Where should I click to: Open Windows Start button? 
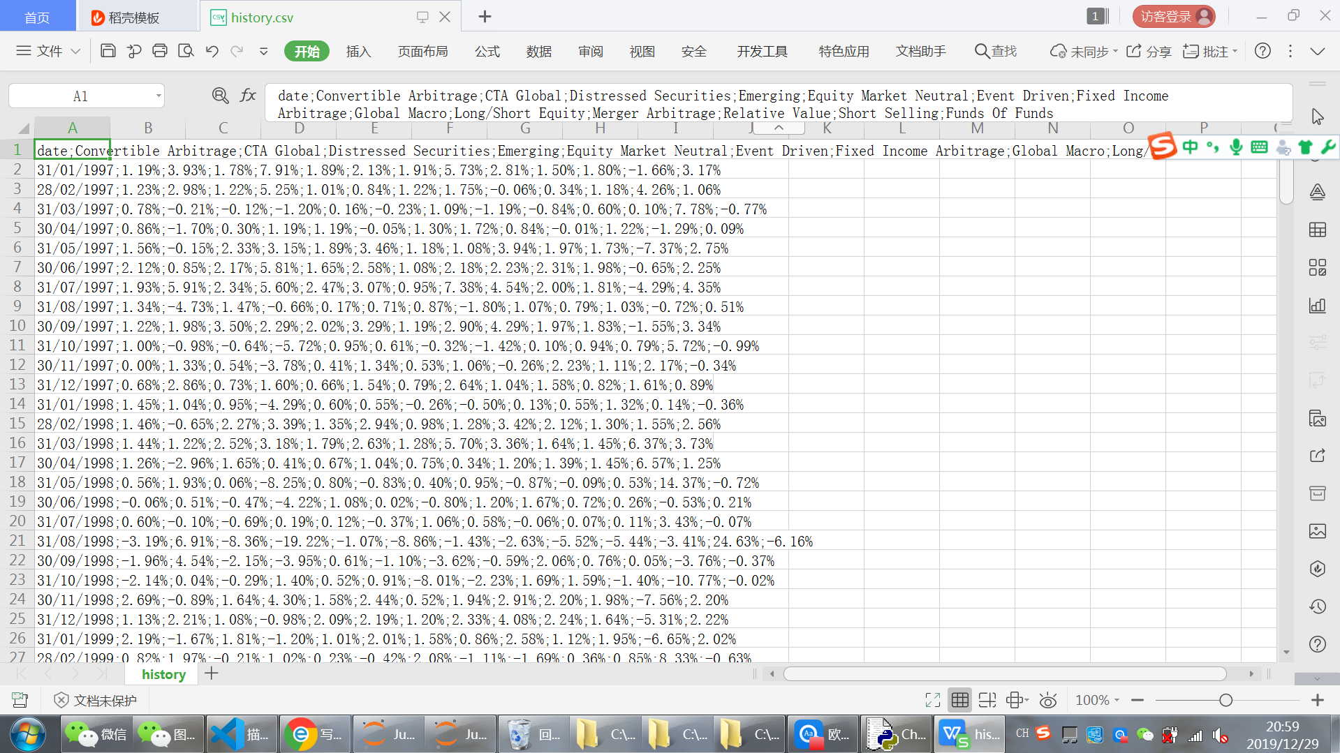coord(28,734)
